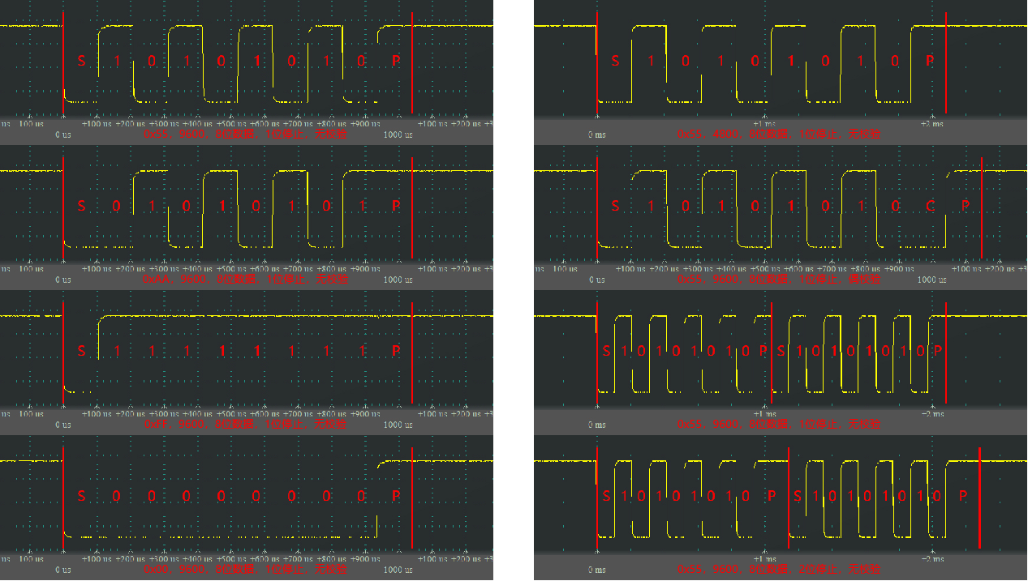Image resolution: width=1028 pixels, height=581 pixels.
Task: Click the 0xAA waveform caption text
Action: coord(245,279)
